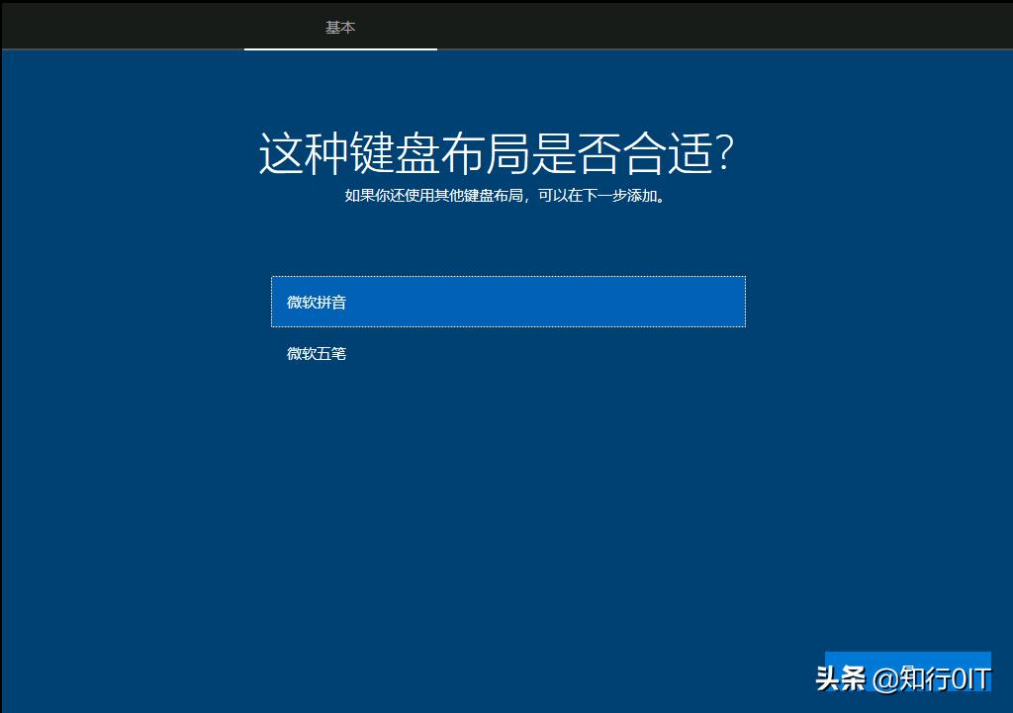
Task: Click the subtitle about adding other layouts
Action: coord(506,197)
